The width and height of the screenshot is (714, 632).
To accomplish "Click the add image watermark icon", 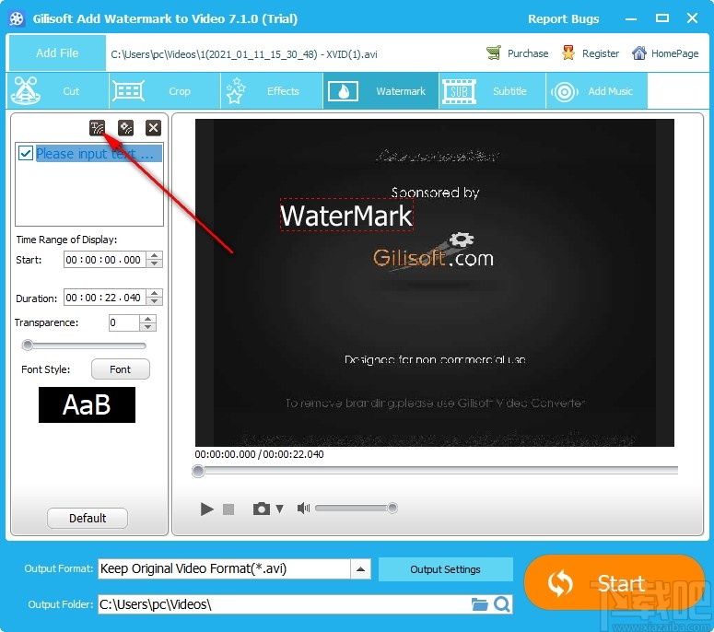I will click(125, 128).
